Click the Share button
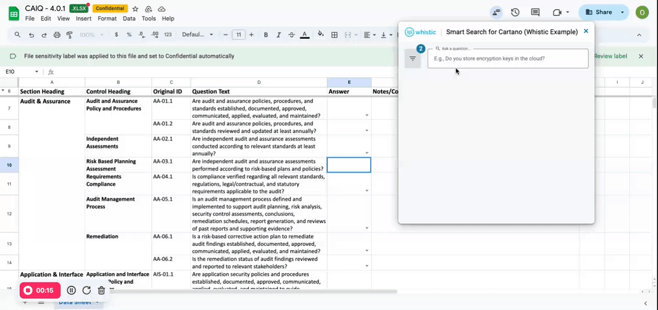 point(599,12)
